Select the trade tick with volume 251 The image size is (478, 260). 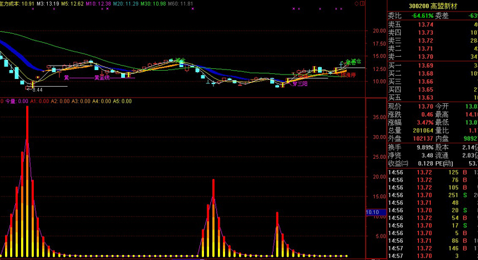click(433, 196)
